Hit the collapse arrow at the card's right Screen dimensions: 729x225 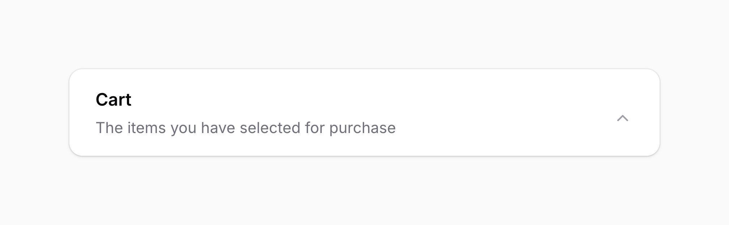pos(622,118)
